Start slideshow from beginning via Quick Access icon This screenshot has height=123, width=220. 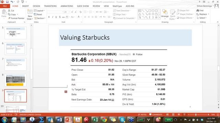pyautogui.click(x=22, y=2)
